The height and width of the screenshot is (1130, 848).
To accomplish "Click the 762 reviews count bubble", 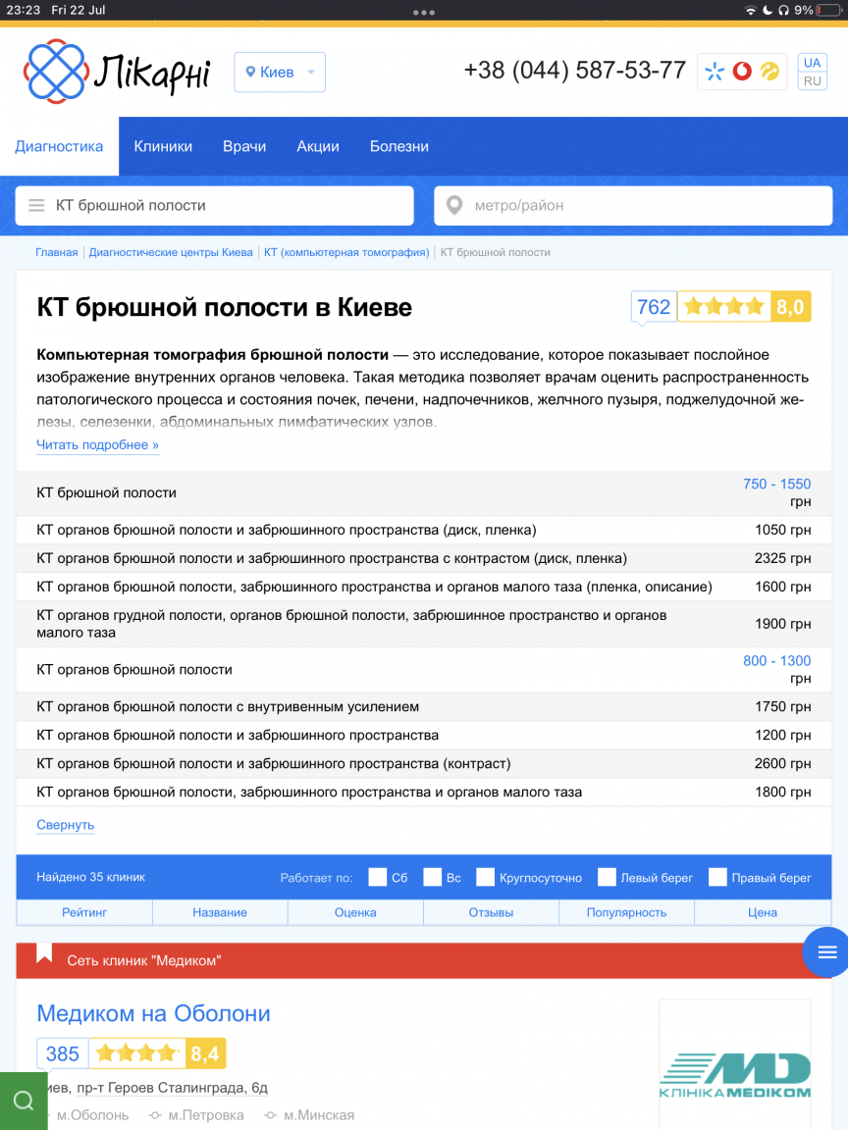I will [654, 308].
